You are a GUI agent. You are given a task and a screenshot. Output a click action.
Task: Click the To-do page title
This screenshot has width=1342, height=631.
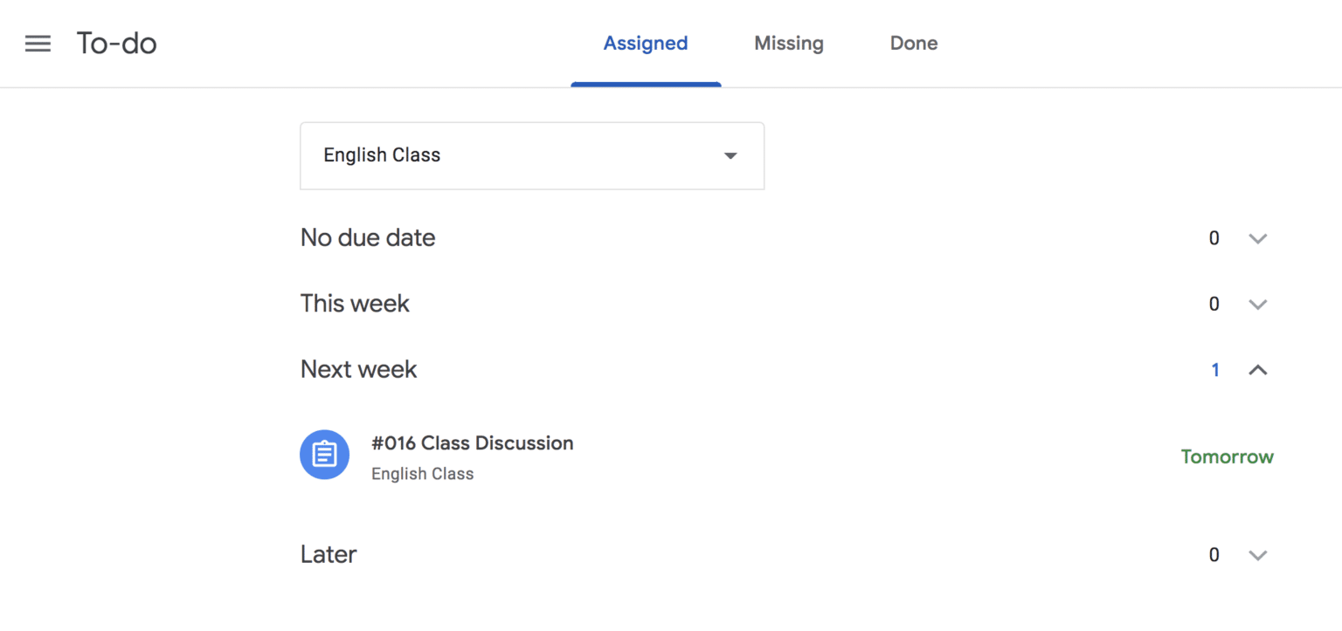(116, 43)
